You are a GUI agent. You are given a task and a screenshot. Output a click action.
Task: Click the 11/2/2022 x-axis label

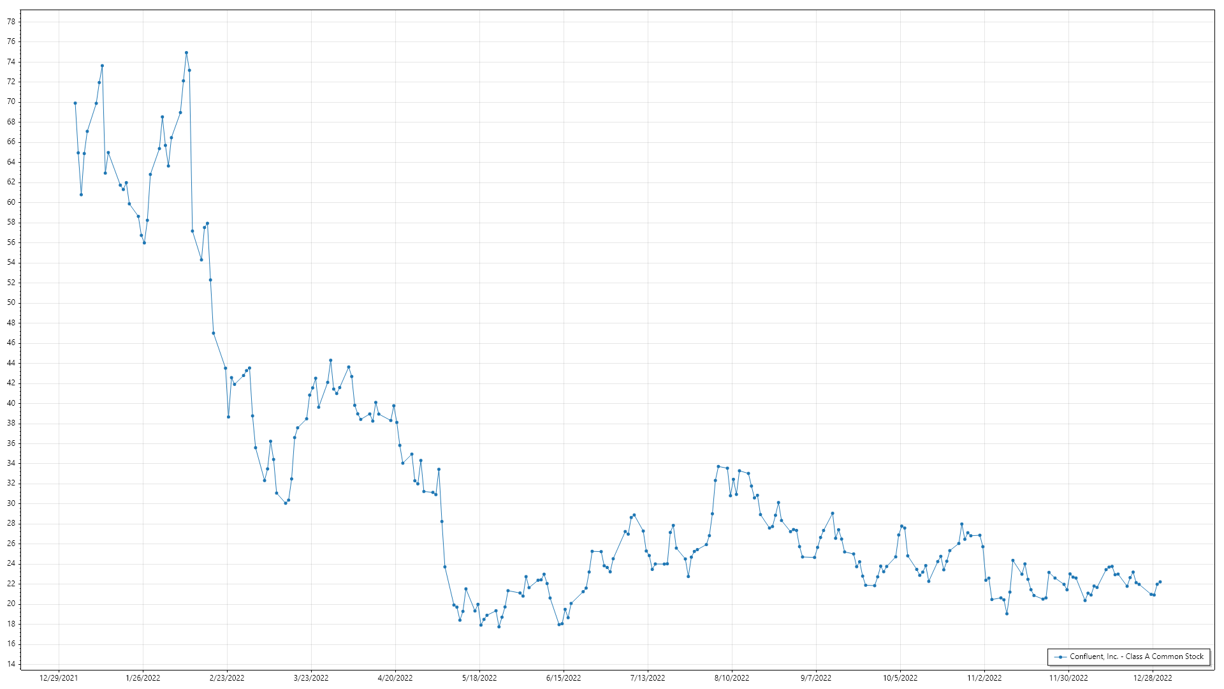pyautogui.click(x=984, y=678)
